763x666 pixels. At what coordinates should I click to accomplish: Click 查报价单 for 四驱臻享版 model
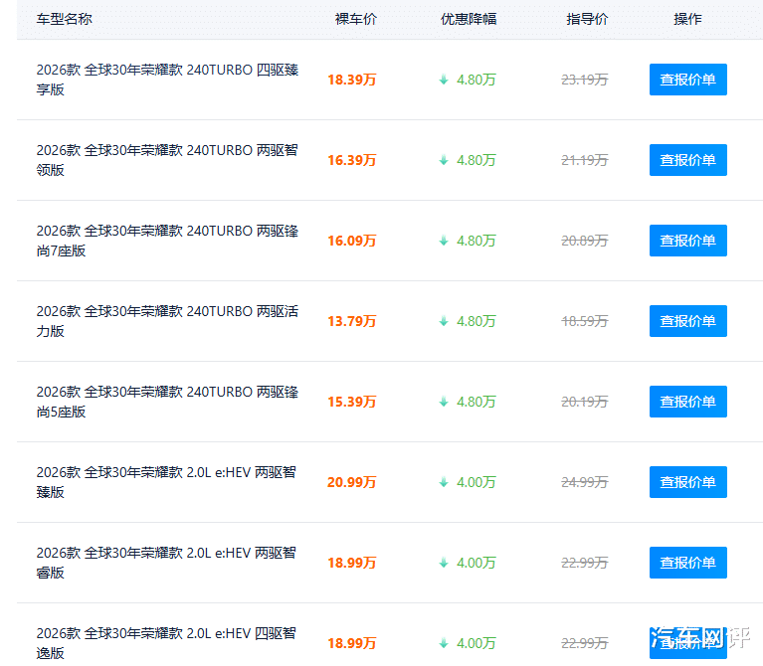[687, 80]
